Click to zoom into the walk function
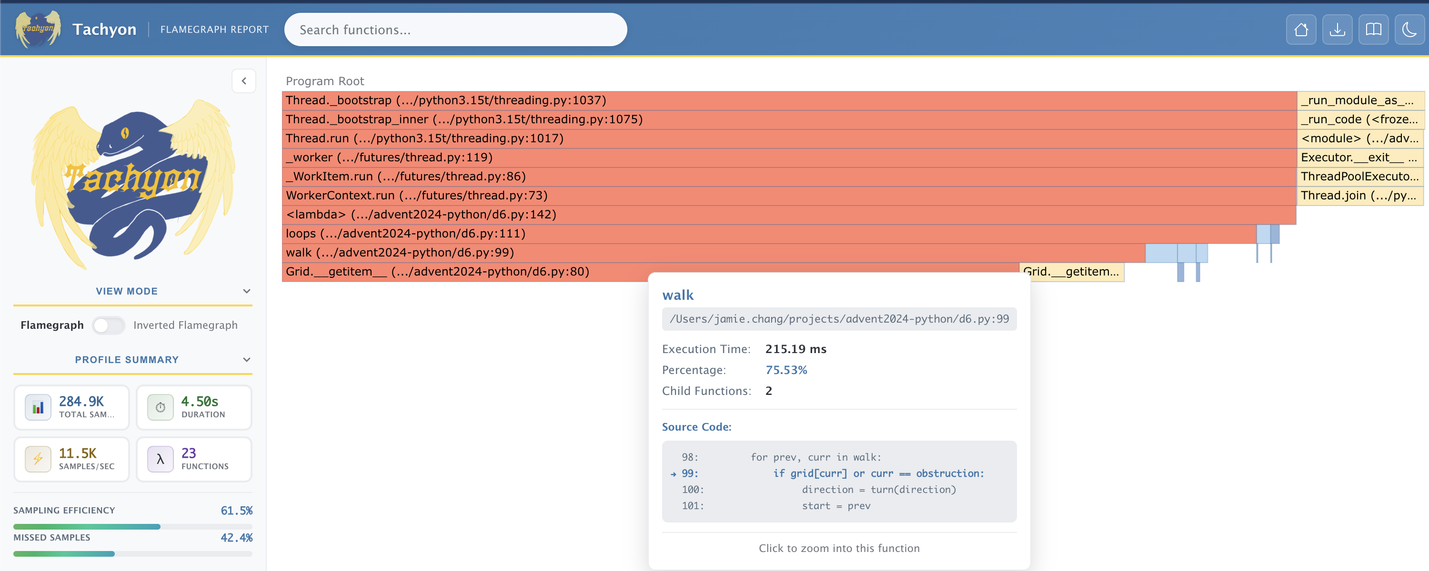 pyautogui.click(x=838, y=548)
